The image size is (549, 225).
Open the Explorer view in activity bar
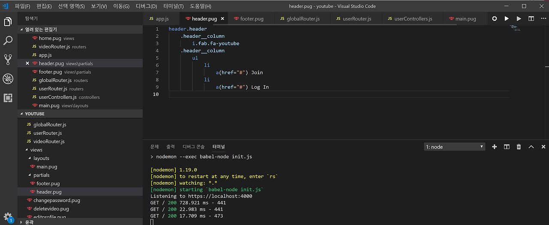point(8,22)
